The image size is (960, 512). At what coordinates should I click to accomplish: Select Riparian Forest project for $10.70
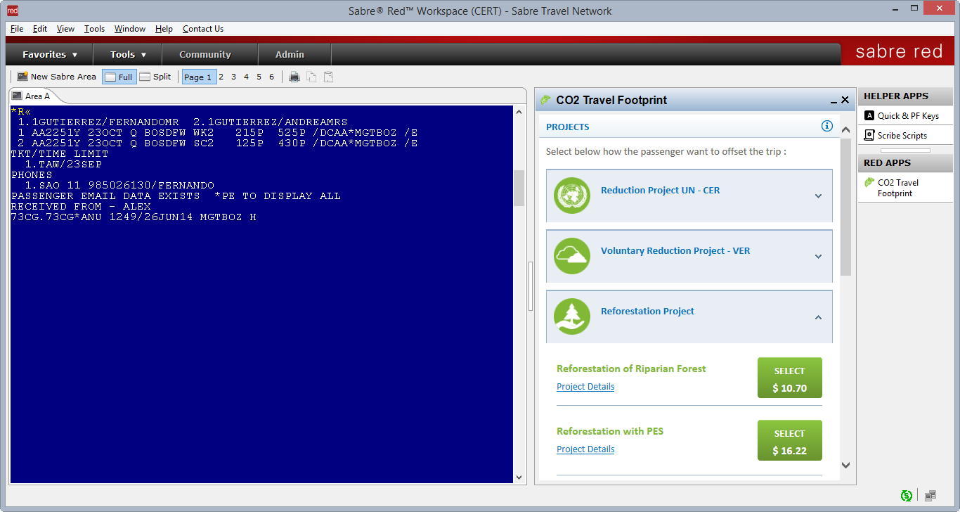(x=789, y=378)
